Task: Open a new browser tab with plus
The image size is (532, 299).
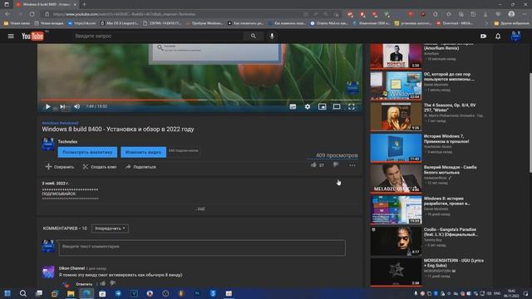Action: click(x=84, y=4)
